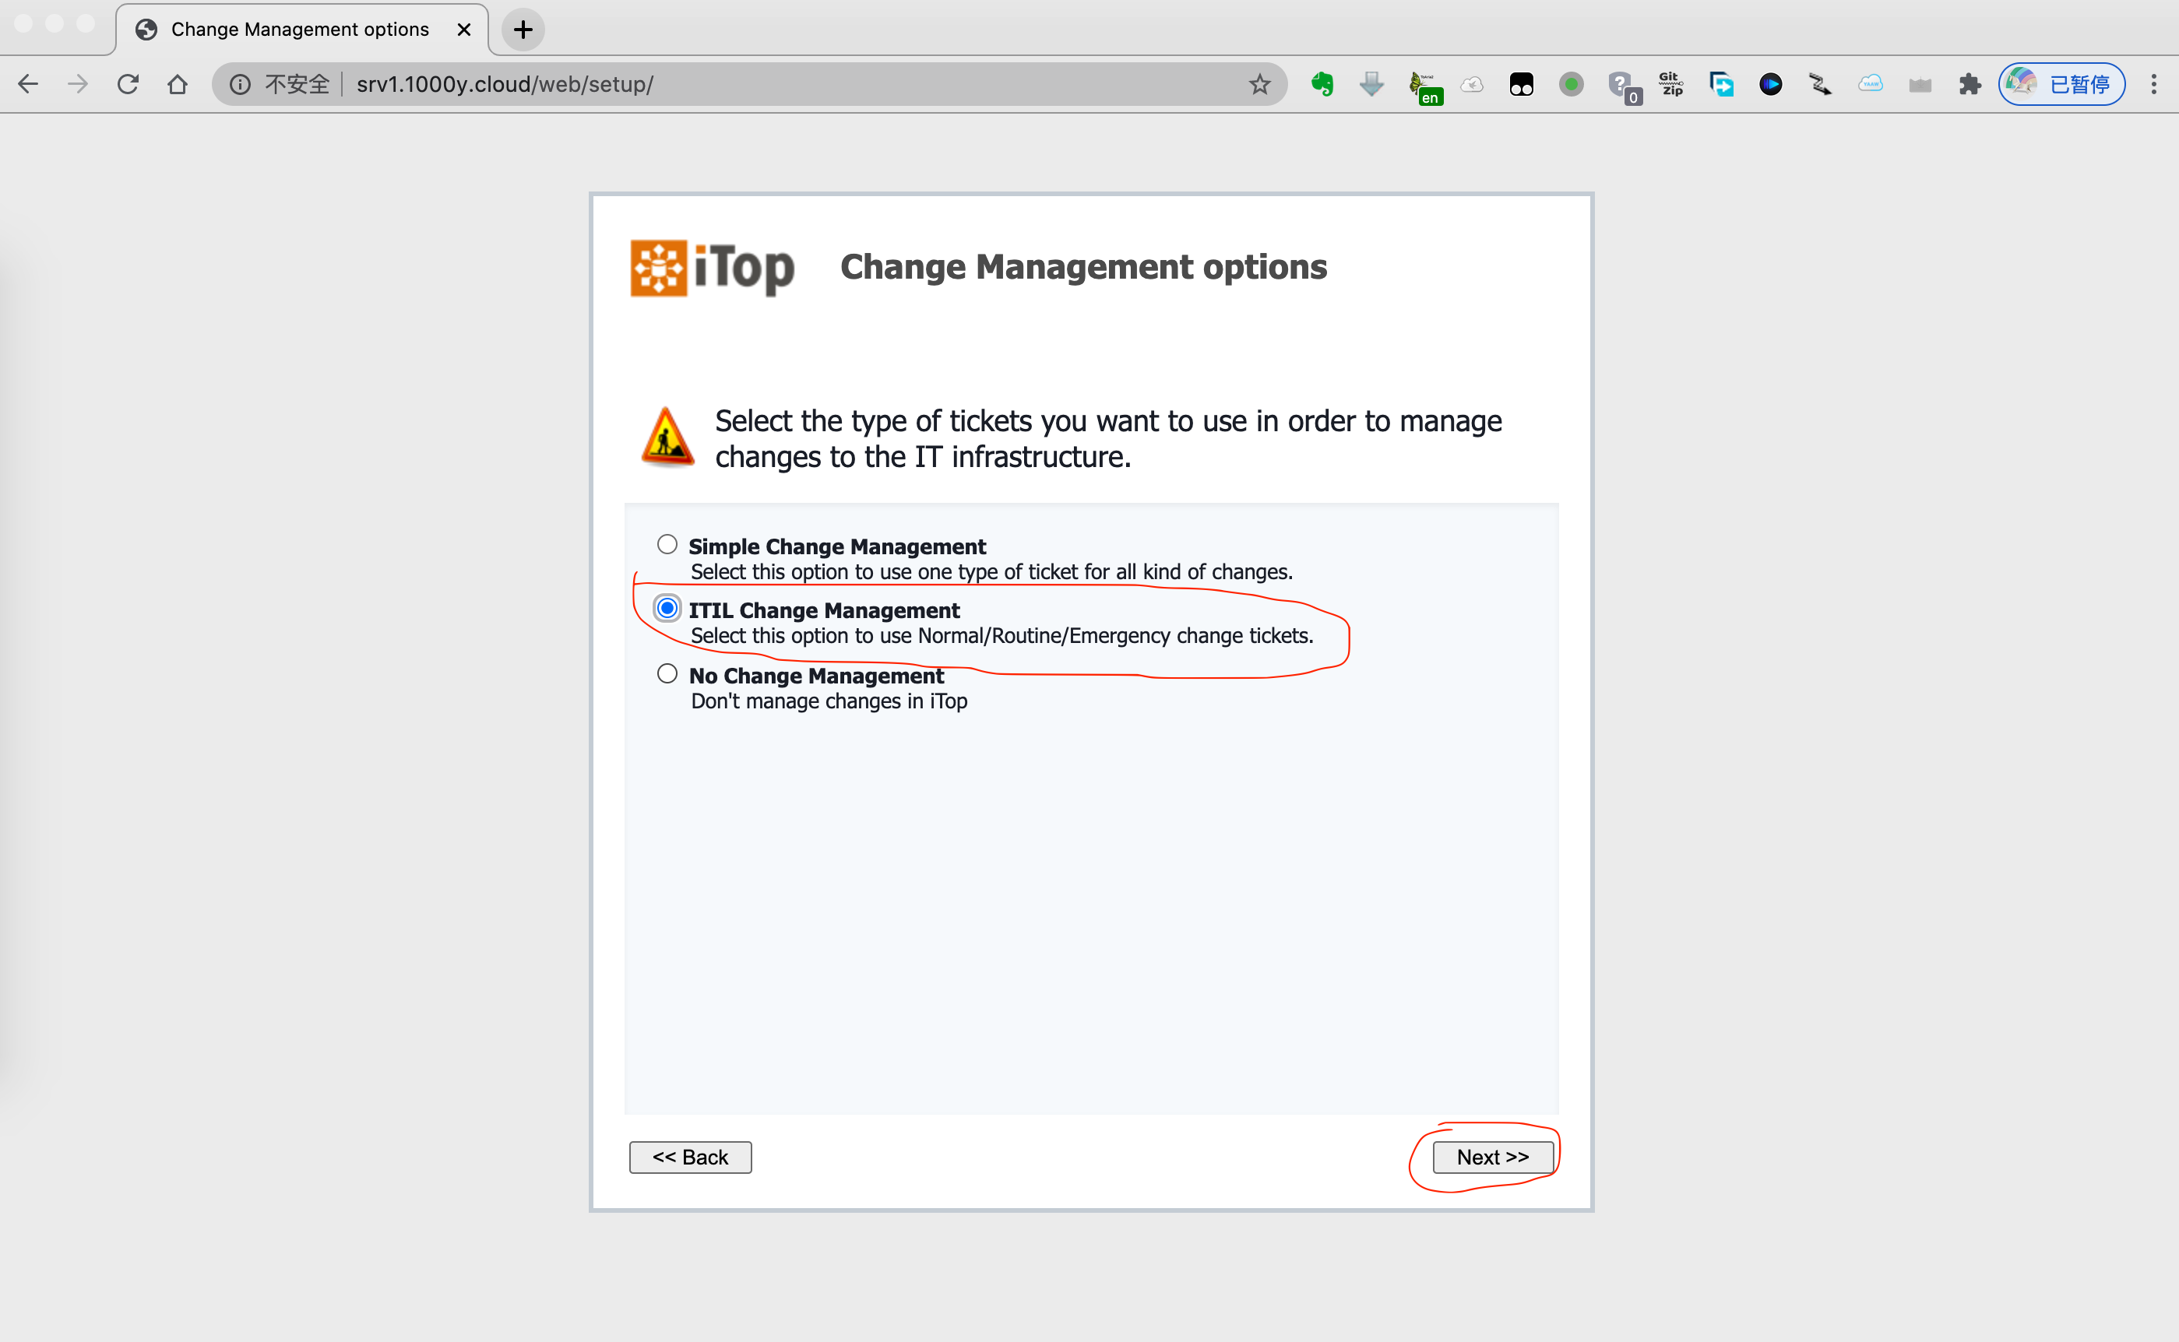Click text 'Don't manage changes in iTop'
The height and width of the screenshot is (1342, 2179).
[829, 701]
